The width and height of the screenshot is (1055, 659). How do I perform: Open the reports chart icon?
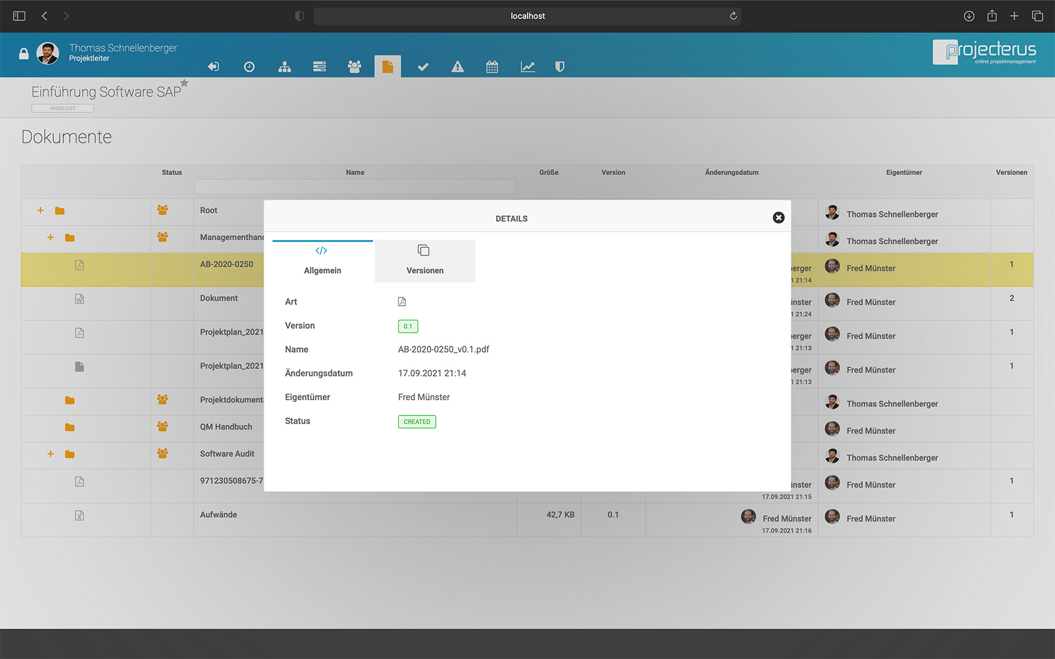[527, 66]
